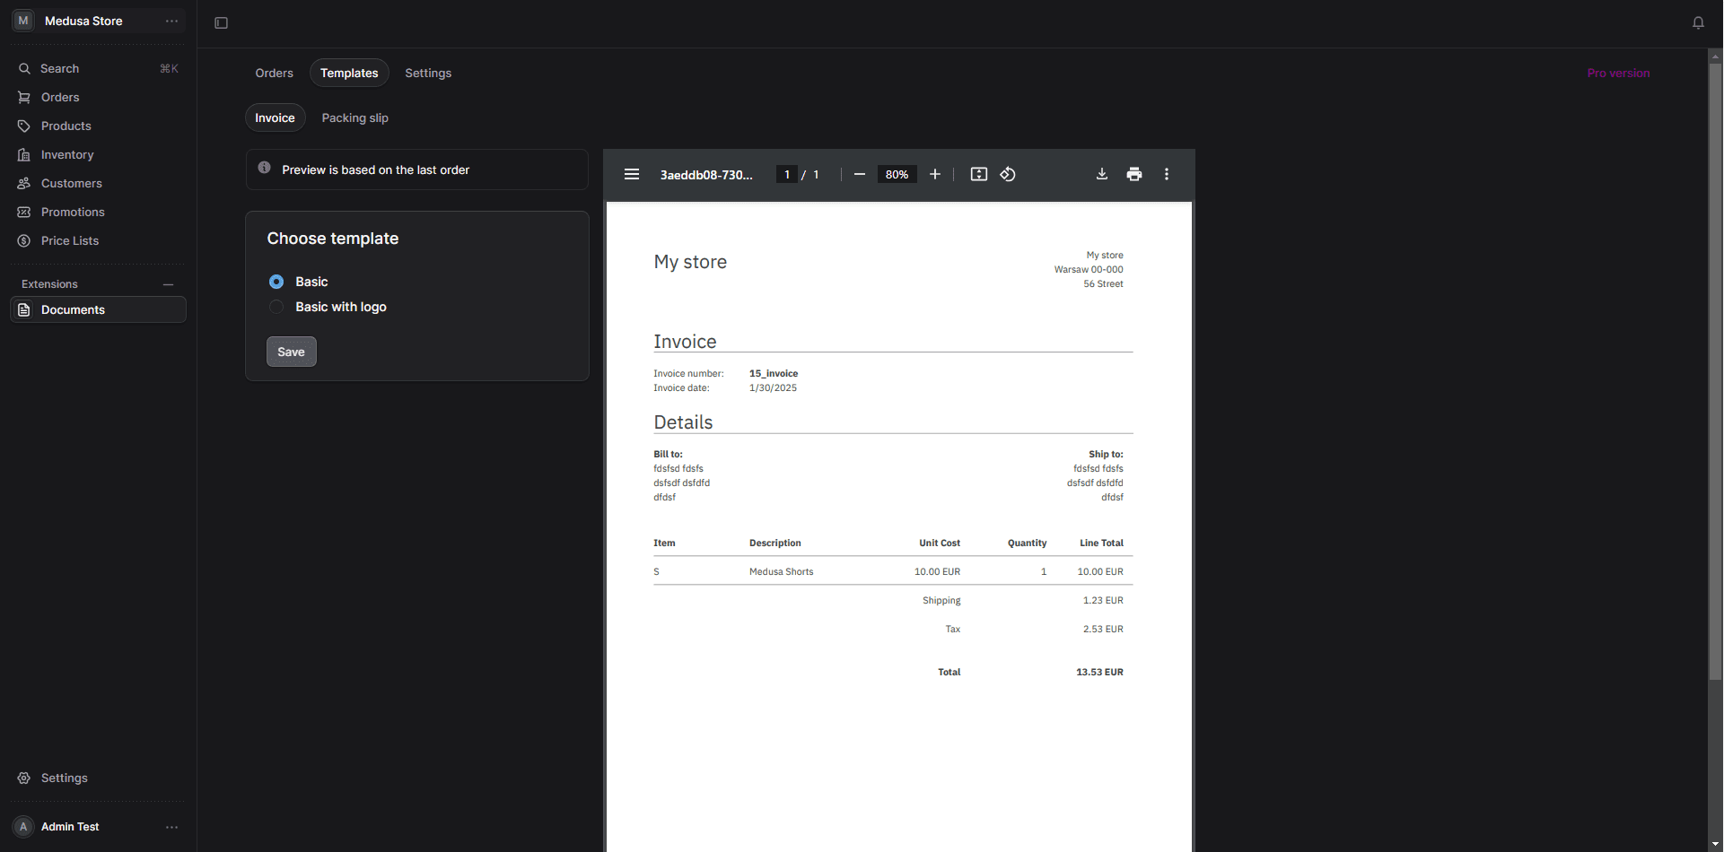This screenshot has width=1724, height=852.
Task: Open Admin Test account options
Action: [171, 827]
